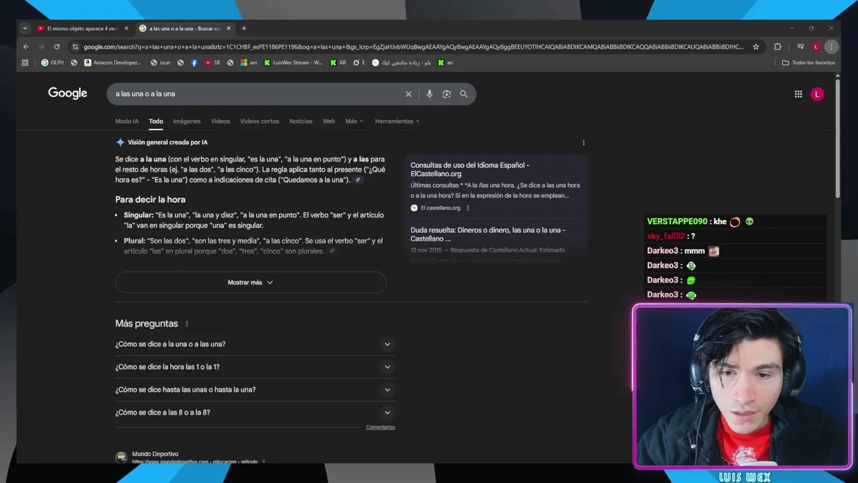The height and width of the screenshot is (483, 858).
Task: Open the Google account avatar on page
Action: 816,94
